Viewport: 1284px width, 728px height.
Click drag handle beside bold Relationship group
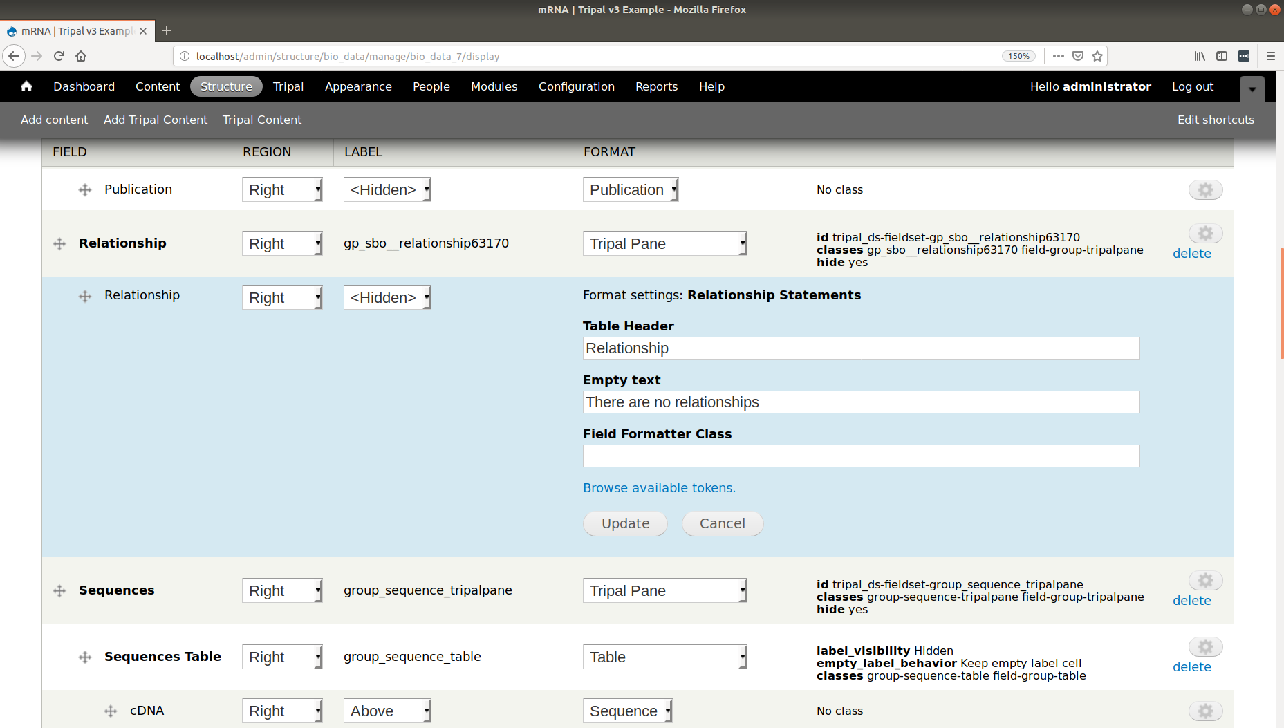(59, 244)
